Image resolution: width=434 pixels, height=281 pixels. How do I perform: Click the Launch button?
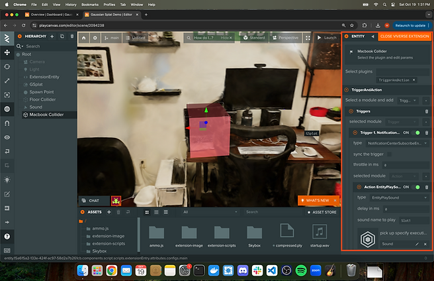(327, 38)
